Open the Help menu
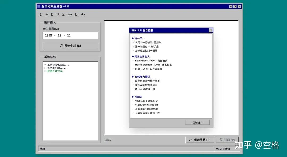Screen dimensions: 287x157 pyautogui.click(x=80, y=14)
